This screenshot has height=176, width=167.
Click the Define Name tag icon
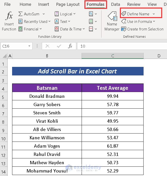pos(124,14)
